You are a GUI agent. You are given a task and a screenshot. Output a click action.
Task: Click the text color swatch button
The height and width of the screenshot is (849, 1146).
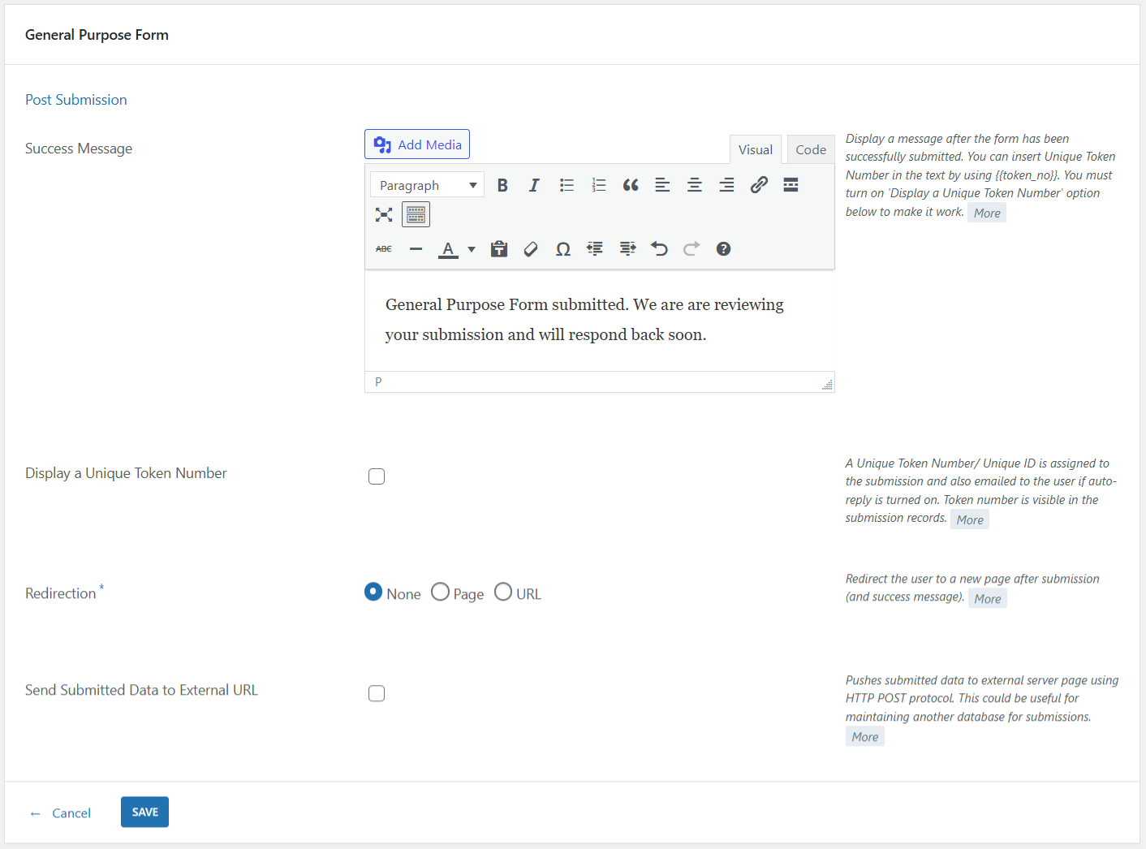pos(448,249)
